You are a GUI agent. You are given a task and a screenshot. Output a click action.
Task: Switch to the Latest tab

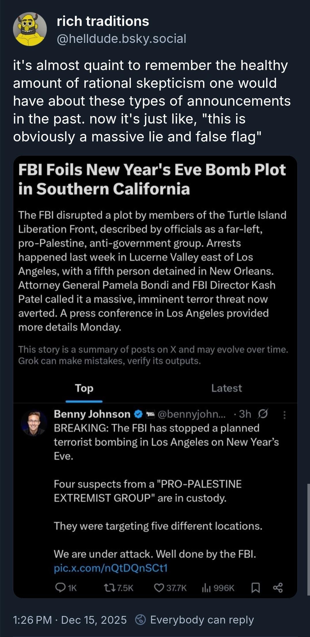click(226, 388)
